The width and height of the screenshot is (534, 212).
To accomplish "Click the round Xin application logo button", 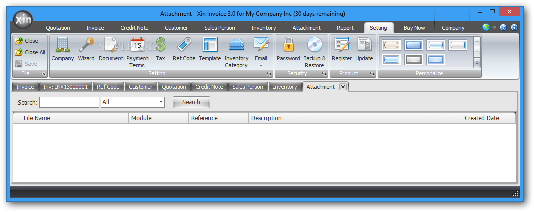I will pyautogui.click(x=23, y=20).
